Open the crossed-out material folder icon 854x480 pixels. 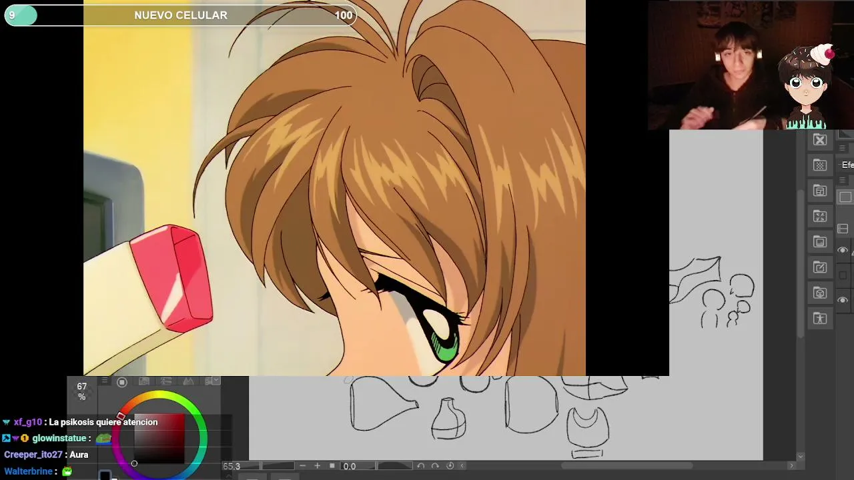[x=820, y=140]
